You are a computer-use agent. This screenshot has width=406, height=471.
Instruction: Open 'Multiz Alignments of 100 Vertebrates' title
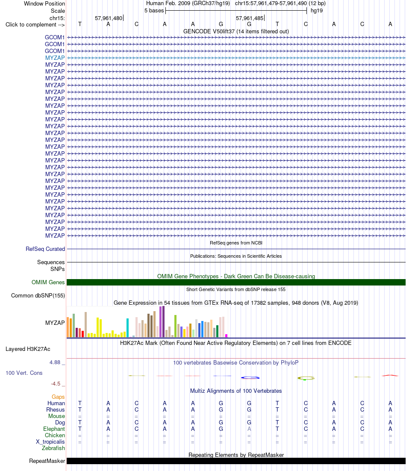[x=236, y=391]
